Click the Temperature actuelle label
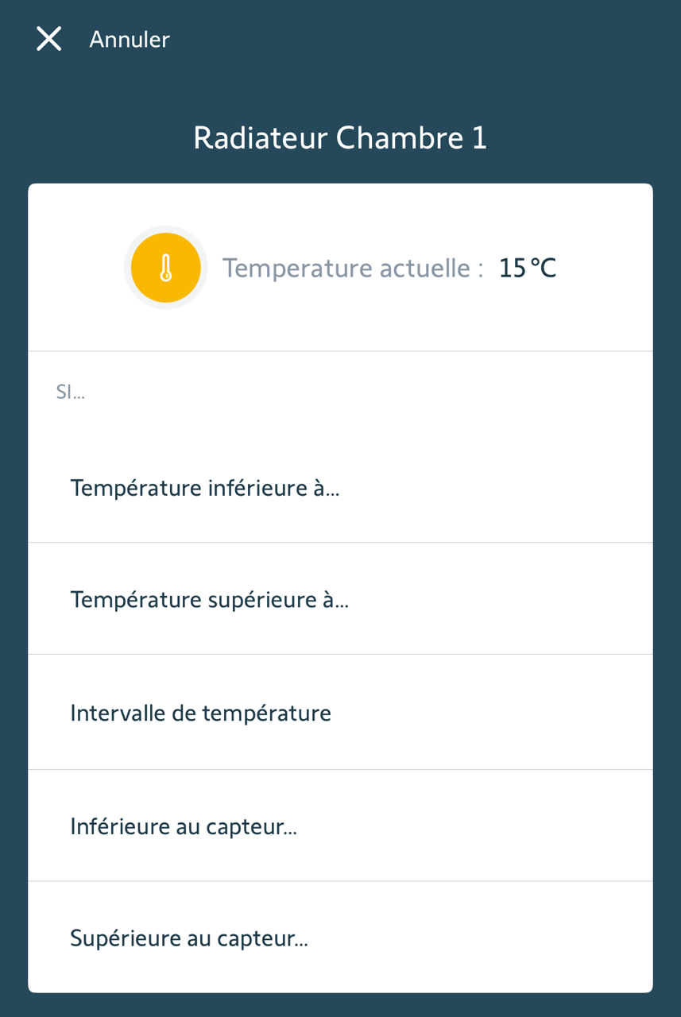The width and height of the screenshot is (681, 1017). click(x=353, y=269)
